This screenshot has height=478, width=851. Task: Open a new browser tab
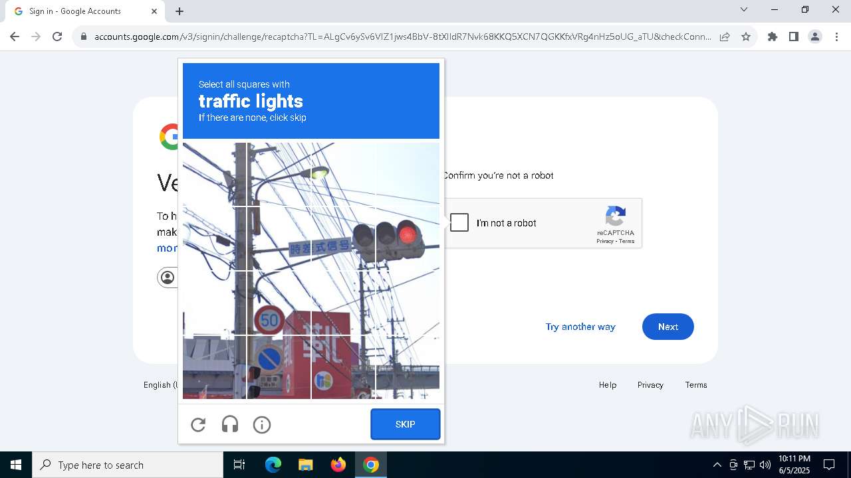[180, 11]
